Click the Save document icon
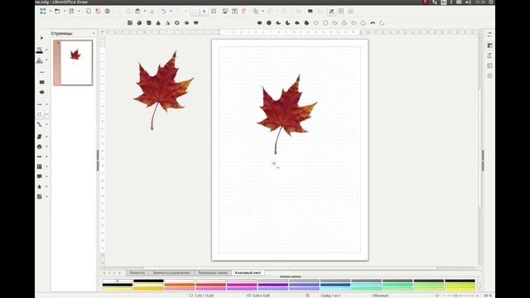Image resolution: width=530 pixels, height=298 pixels. tap(72, 11)
